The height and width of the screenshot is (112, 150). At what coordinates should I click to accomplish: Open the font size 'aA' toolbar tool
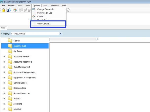click(9, 10)
